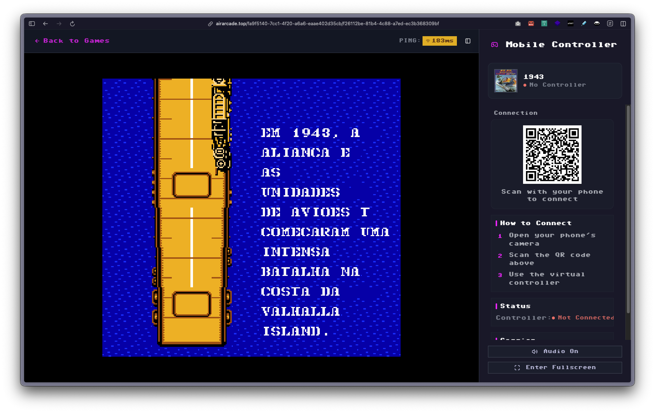Open the teal T extension

(x=544, y=23)
